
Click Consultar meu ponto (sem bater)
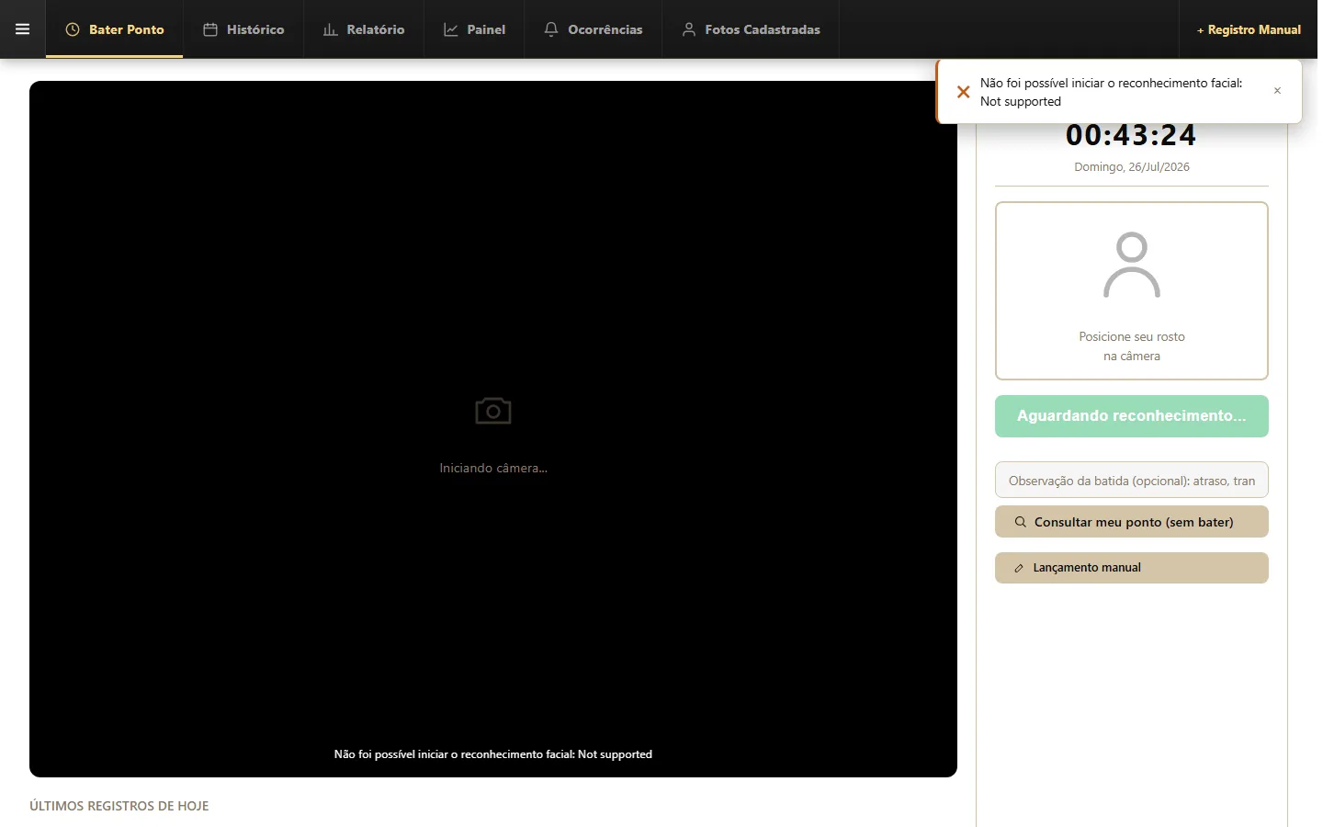coord(1132,522)
